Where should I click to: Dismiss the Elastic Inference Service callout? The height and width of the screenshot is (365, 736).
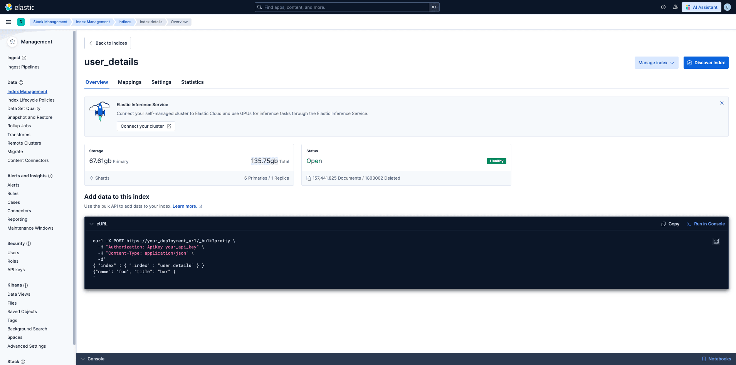pyautogui.click(x=722, y=103)
